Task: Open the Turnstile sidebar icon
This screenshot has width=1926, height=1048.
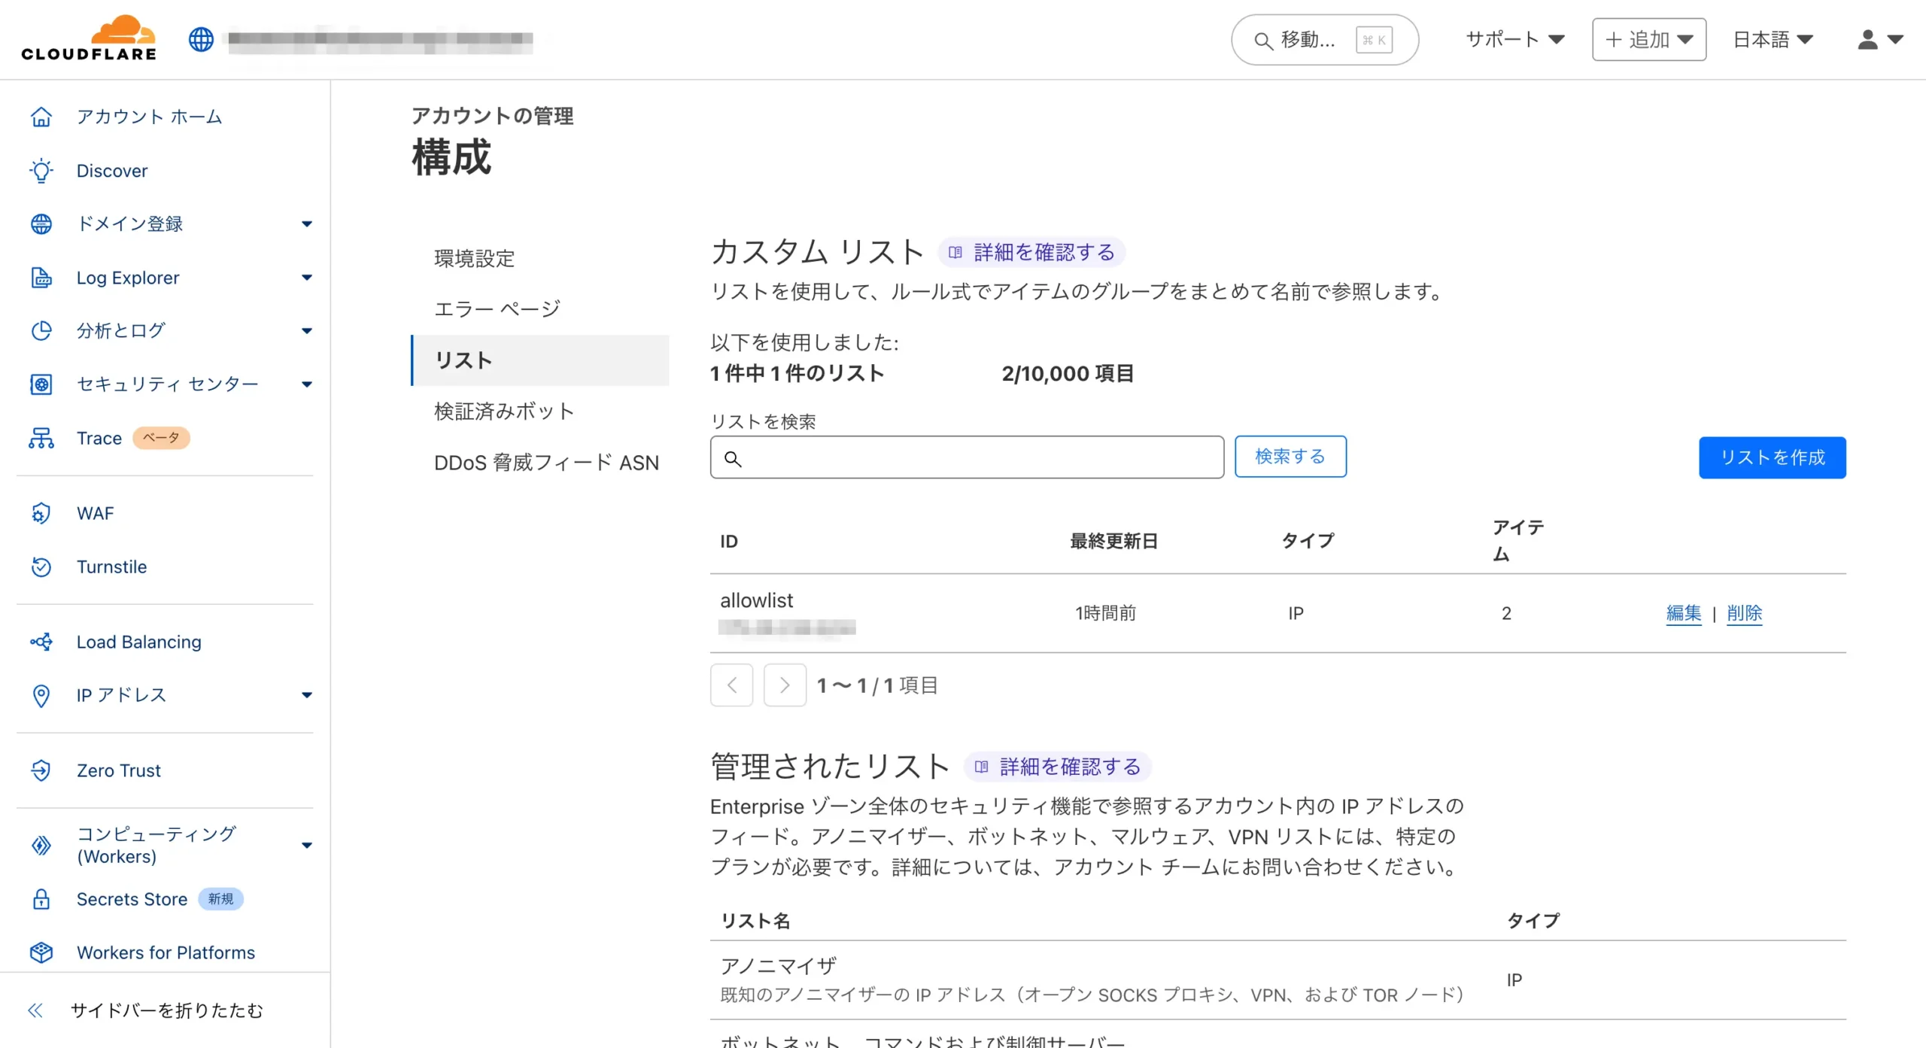Action: tap(41, 567)
